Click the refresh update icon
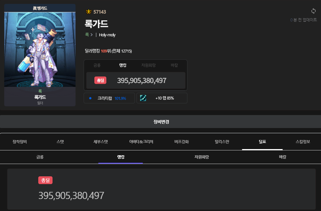 click(x=313, y=11)
